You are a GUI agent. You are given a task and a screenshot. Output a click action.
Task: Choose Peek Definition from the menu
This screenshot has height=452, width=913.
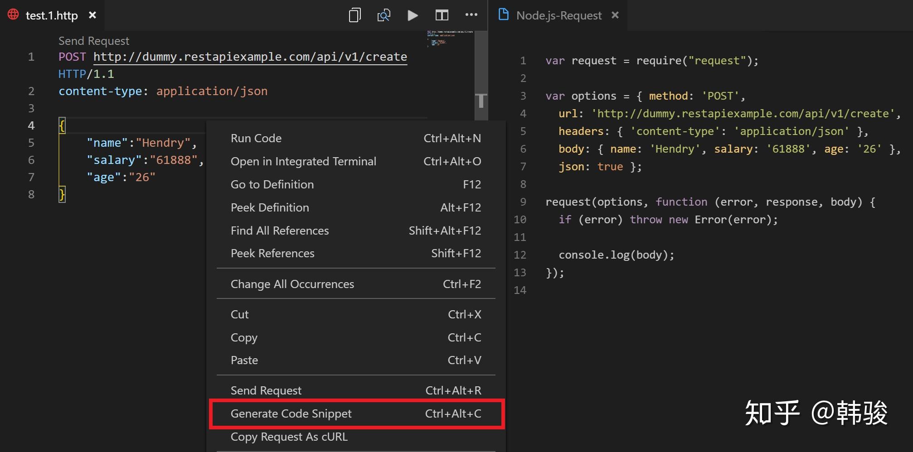tap(270, 207)
